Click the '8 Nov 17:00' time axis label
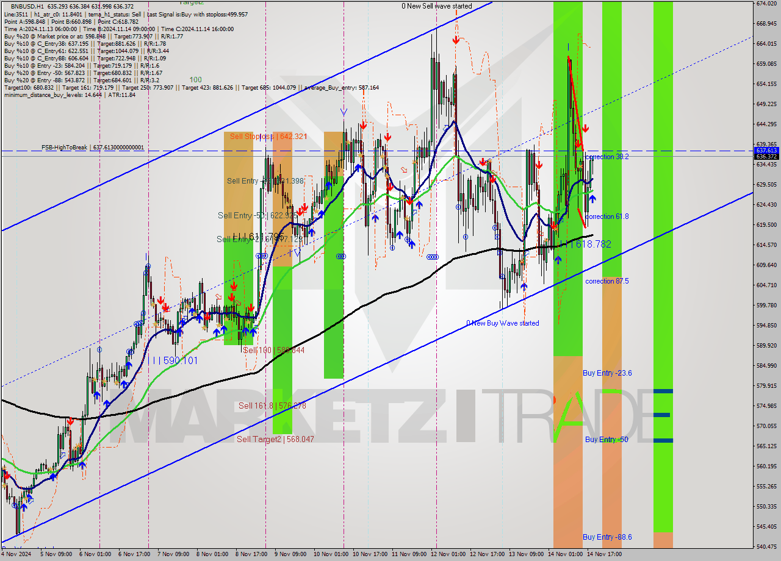The width and height of the screenshot is (781, 561). coord(250,555)
